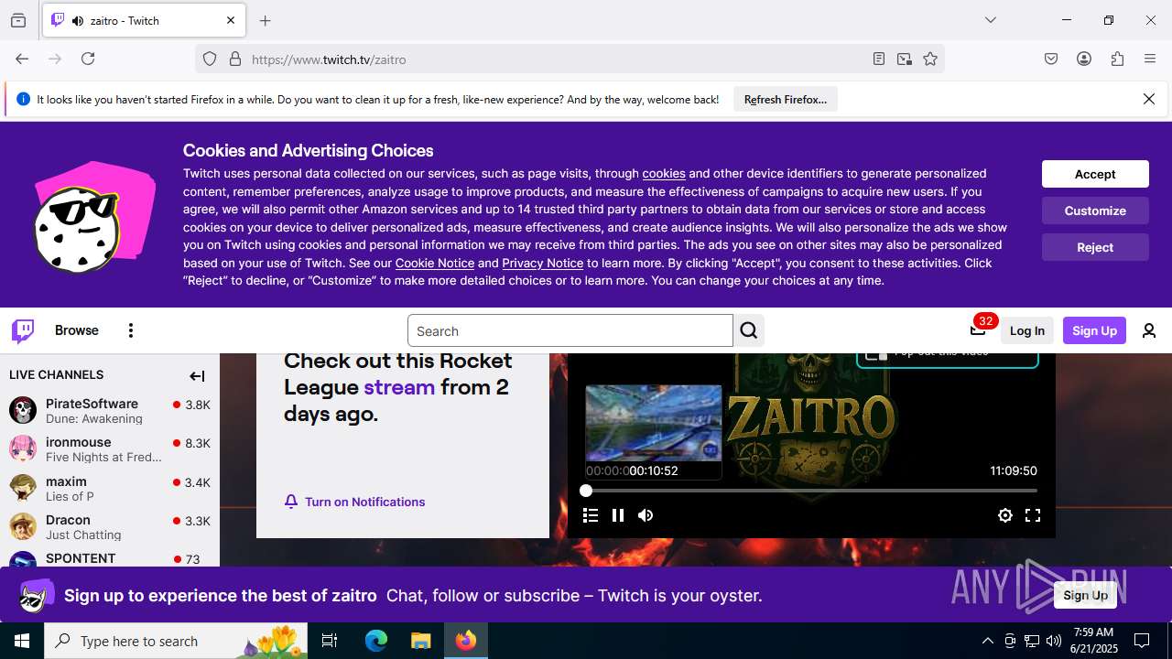The height and width of the screenshot is (659, 1172).
Task: Pause the video player
Action: tap(618, 515)
